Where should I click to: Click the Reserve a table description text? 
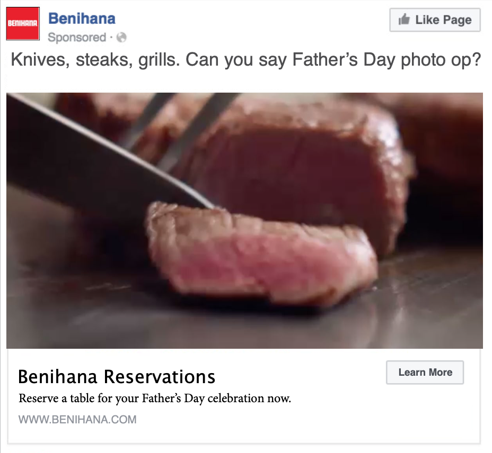click(155, 398)
